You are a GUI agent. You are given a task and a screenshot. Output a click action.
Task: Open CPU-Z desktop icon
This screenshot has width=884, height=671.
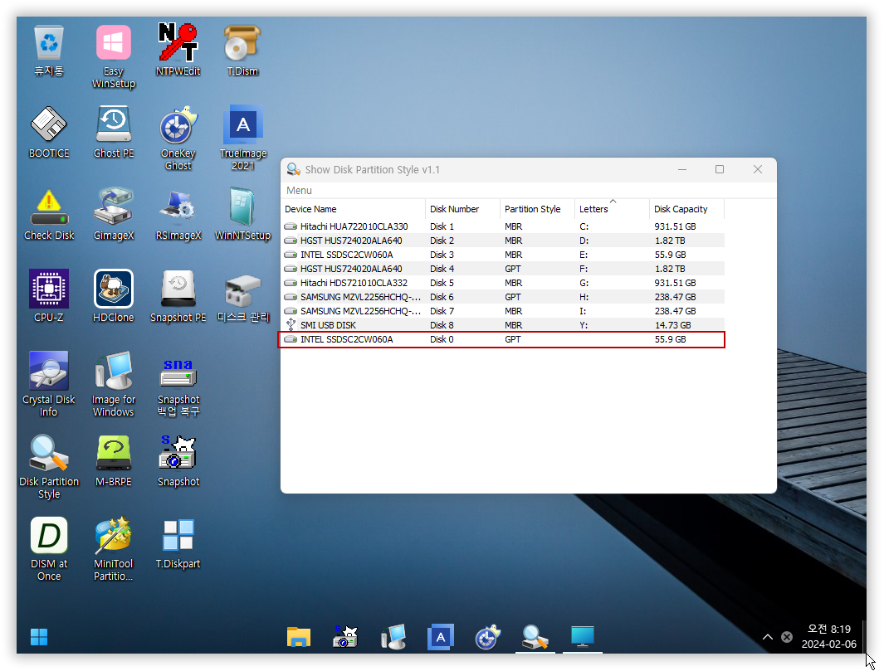tap(49, 297)
